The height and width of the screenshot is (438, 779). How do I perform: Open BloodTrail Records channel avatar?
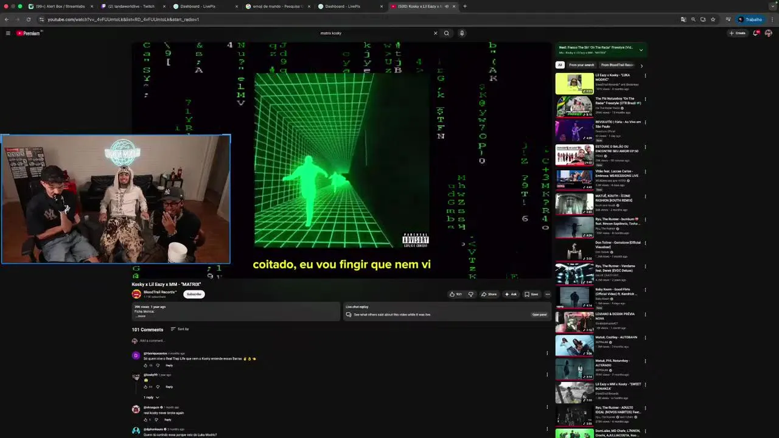[136, 294]
